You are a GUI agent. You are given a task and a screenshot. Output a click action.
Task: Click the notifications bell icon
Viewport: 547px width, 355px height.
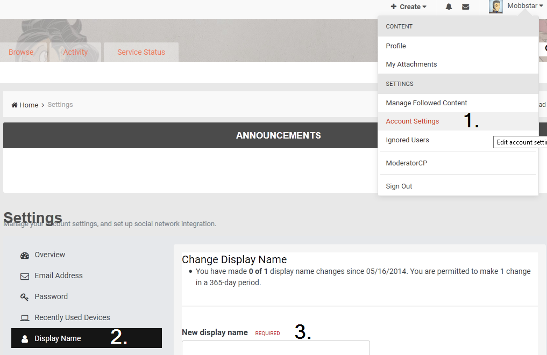[449, 7]
